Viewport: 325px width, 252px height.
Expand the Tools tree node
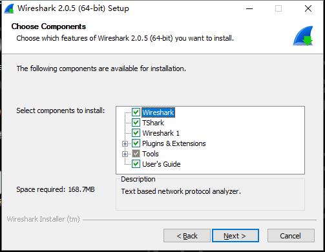click(125, 154)
